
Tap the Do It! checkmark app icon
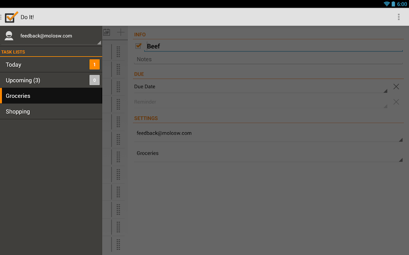(11, 17)
